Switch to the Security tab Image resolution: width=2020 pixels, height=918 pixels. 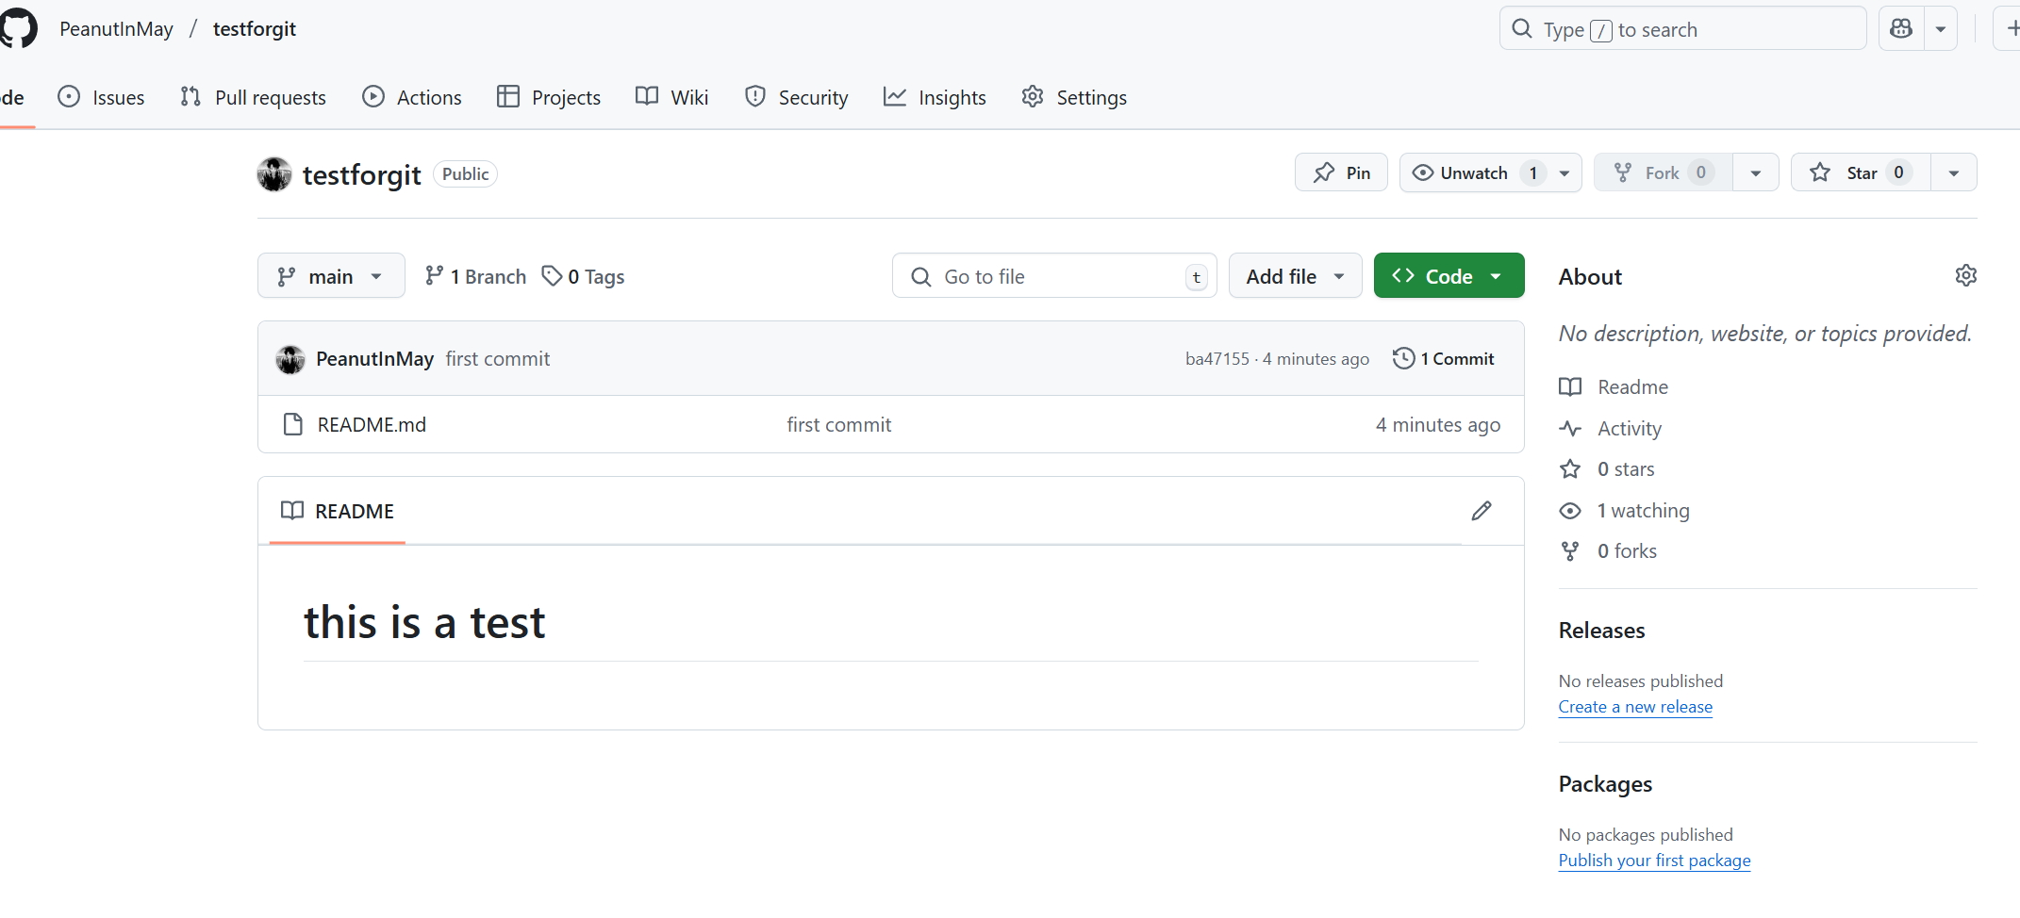pyautogui.click(x=797, y=97)
